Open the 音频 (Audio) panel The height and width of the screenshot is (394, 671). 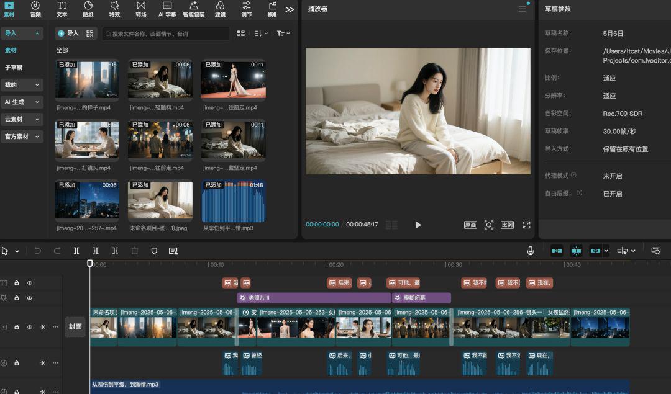(35, 9)
